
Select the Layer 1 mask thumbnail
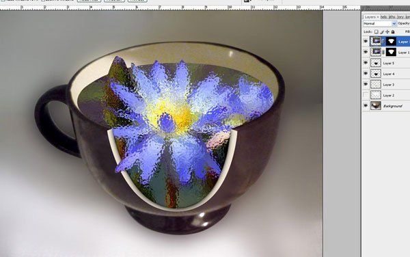click(391, 52)
